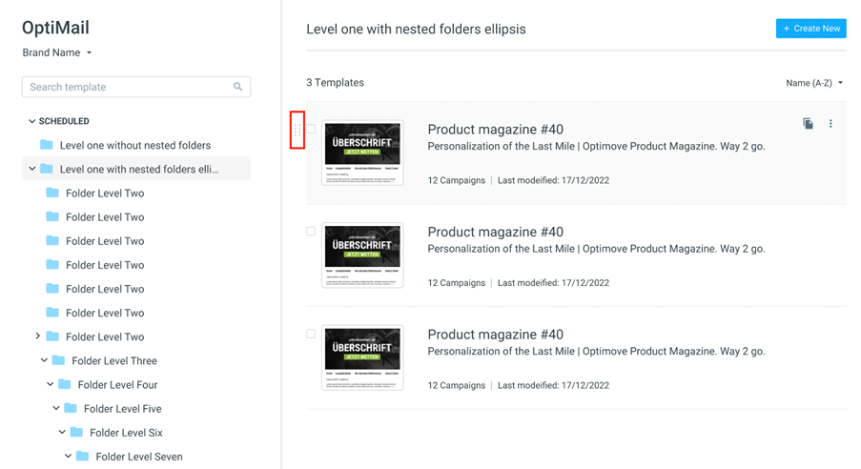The width and height of the screenshot is (861, 469).
Task: Open the Brand Name dropdown
Action: tap(57, 52)
